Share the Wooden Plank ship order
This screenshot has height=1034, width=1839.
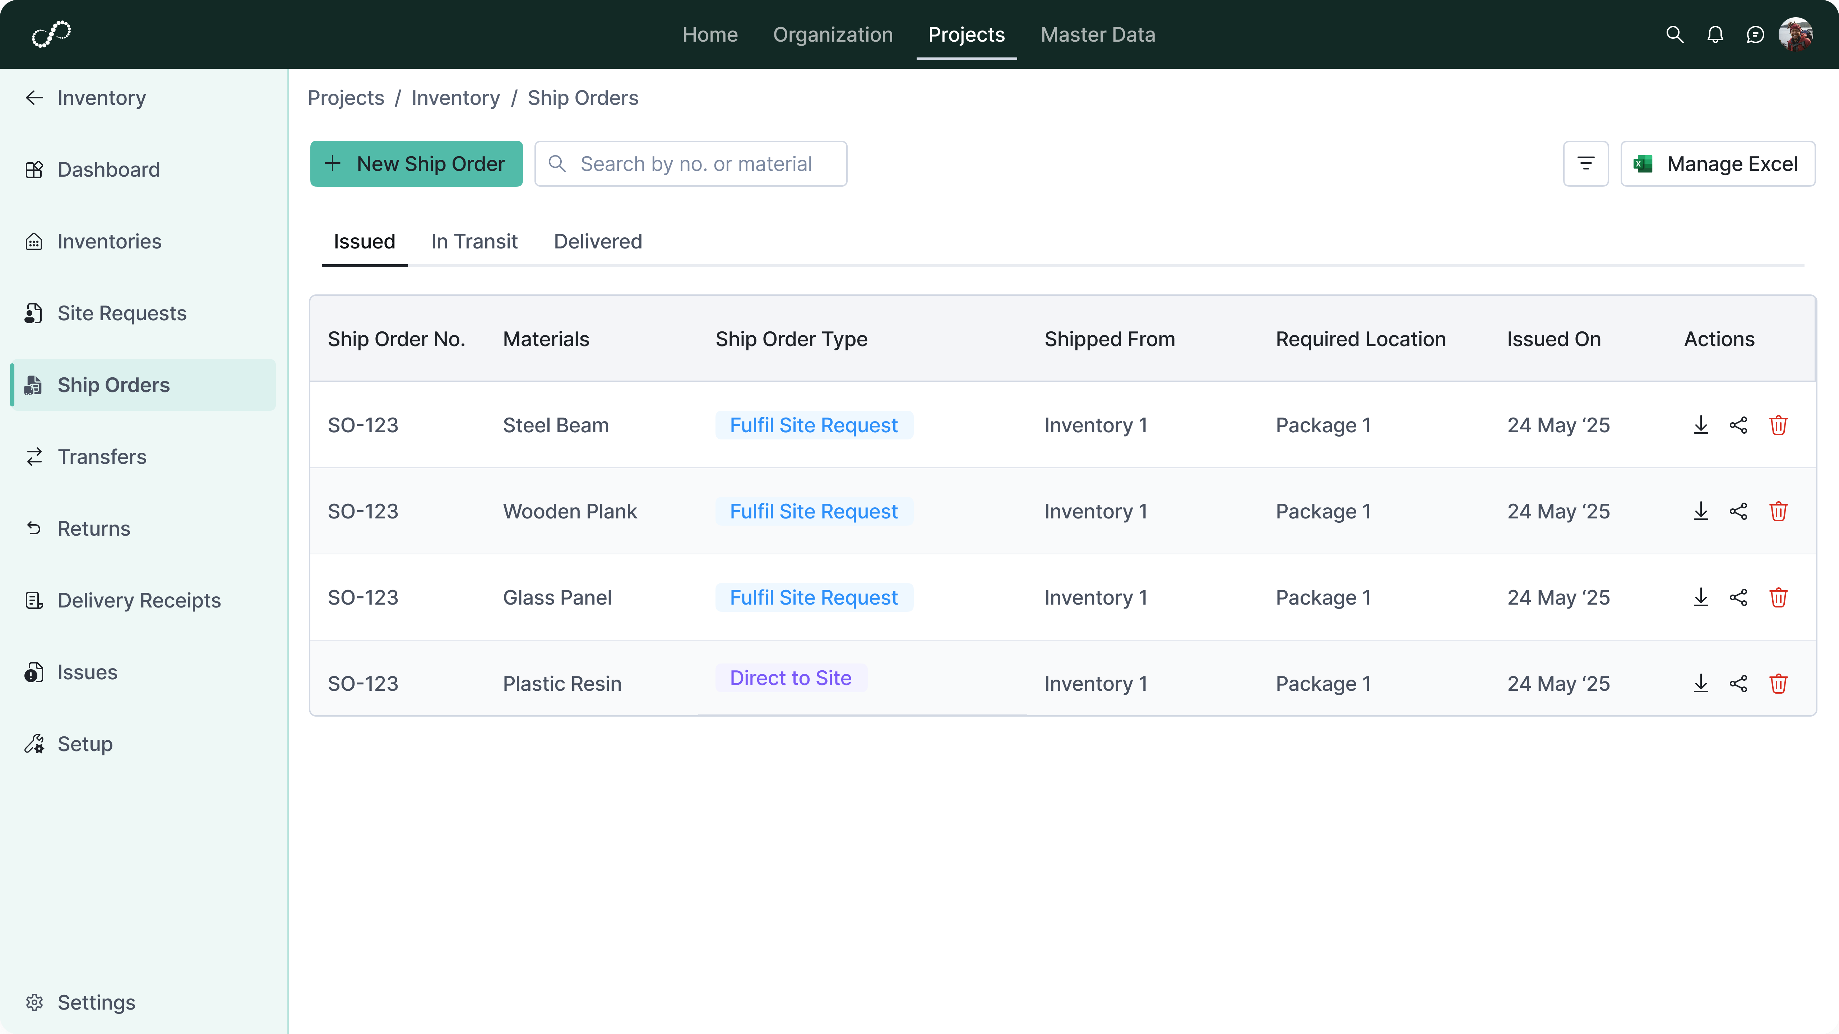tap(1738, 511)
